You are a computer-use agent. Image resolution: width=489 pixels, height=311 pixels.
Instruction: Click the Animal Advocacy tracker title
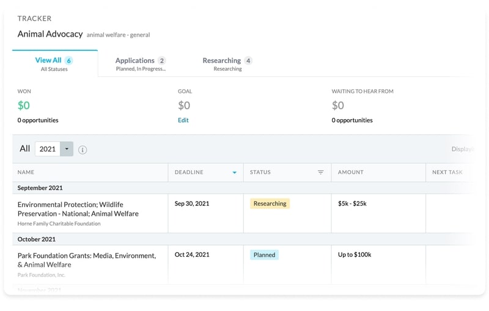(50, 34)
